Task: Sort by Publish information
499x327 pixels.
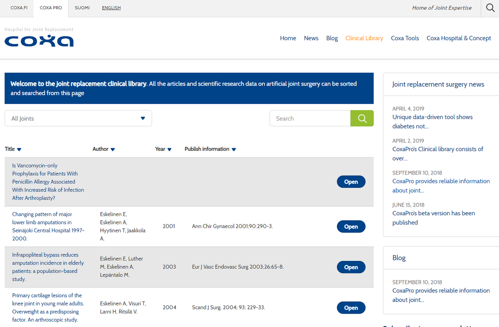Action: pyautogui.click(x=210, y=149)
